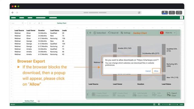Image resolution: width=194 pixels, height=109 pixels.
Task: Click confirm checkmark in formula bar
Action: (35, 23)
